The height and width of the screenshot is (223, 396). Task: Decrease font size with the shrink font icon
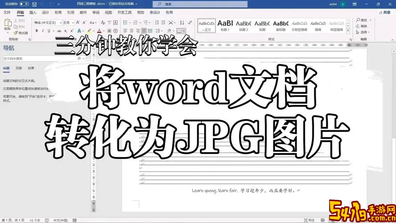(x=85, y=22)
